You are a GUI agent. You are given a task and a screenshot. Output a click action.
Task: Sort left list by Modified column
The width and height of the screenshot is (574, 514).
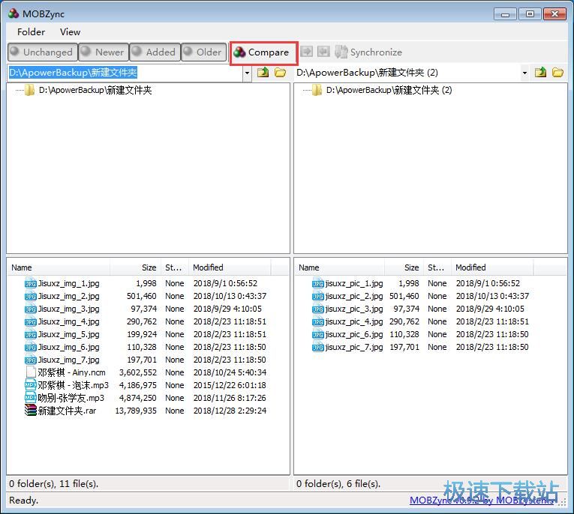pyautogui.click(x=230, y=267)
